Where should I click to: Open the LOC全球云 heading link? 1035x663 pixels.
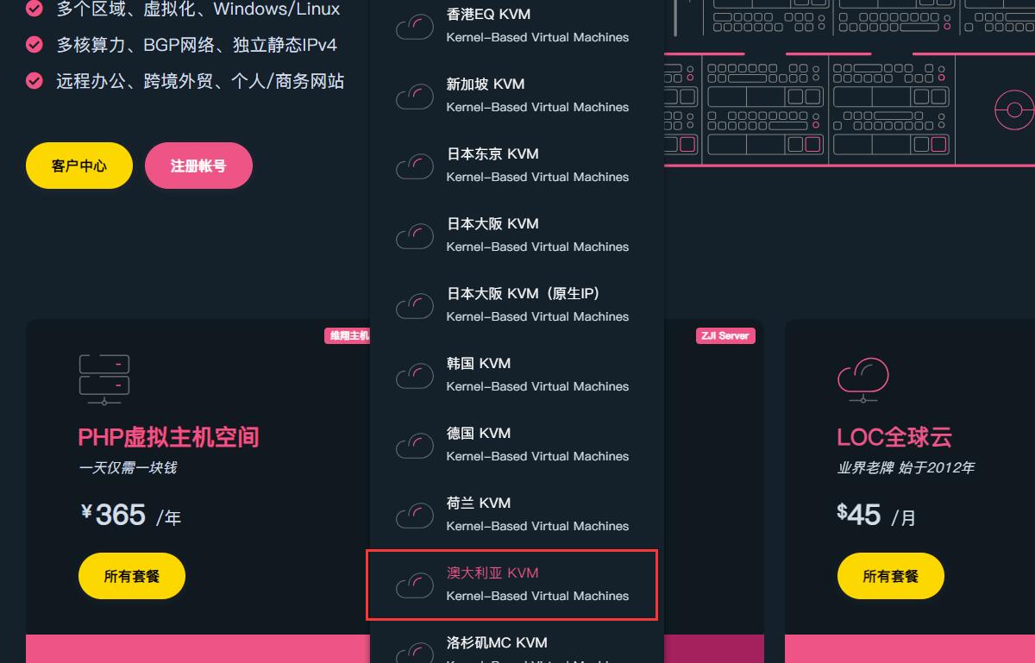[894, 437]
